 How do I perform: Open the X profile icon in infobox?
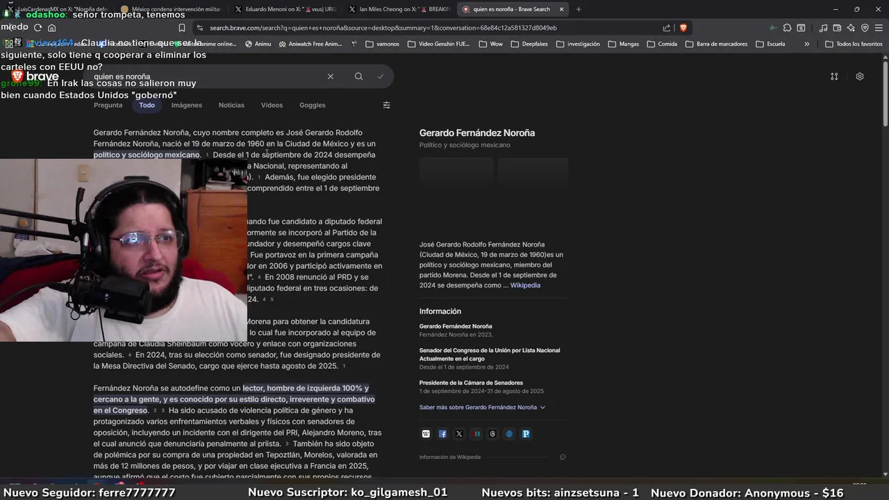point(459,434)
